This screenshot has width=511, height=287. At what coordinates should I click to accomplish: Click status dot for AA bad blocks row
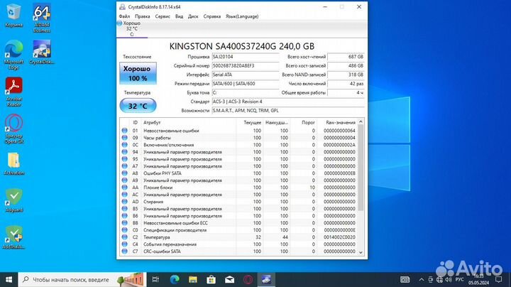(124, 188)
